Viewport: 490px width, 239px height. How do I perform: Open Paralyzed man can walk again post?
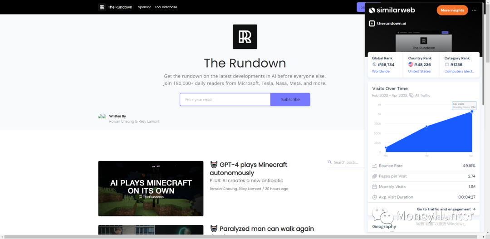pos(267,229)
